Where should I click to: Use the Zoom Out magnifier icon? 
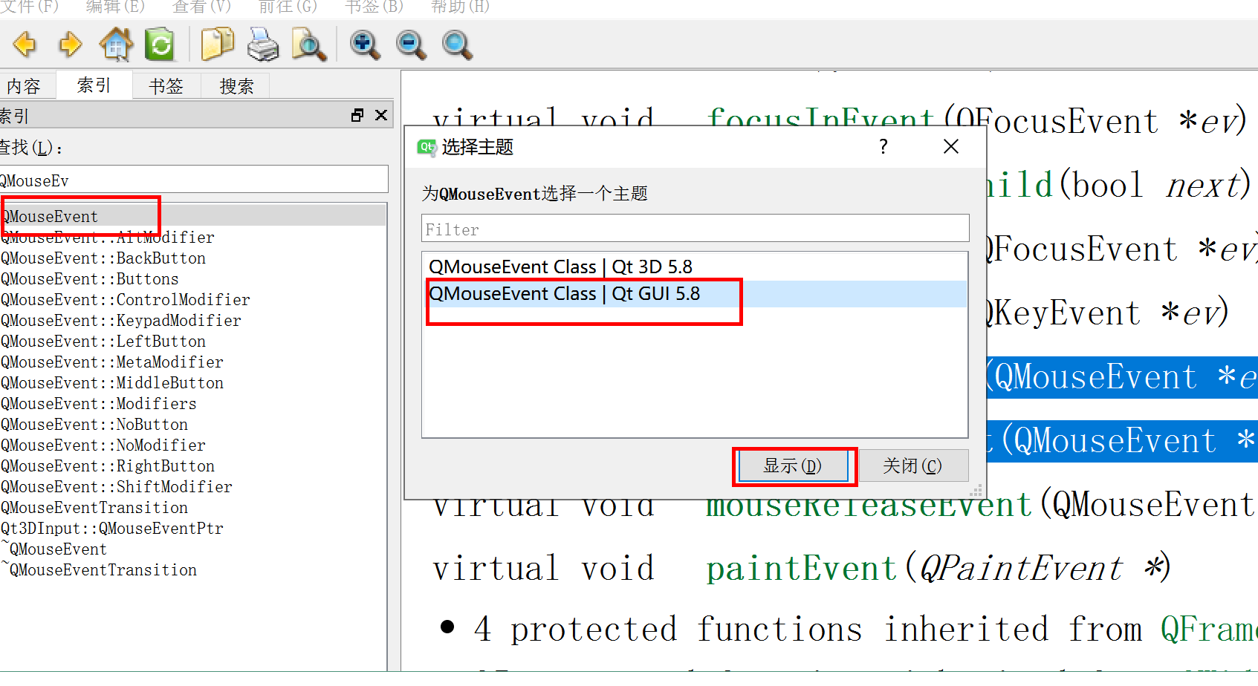coord(410,45)
